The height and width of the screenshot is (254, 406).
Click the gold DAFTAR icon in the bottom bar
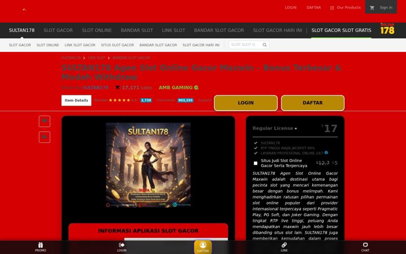203,247
